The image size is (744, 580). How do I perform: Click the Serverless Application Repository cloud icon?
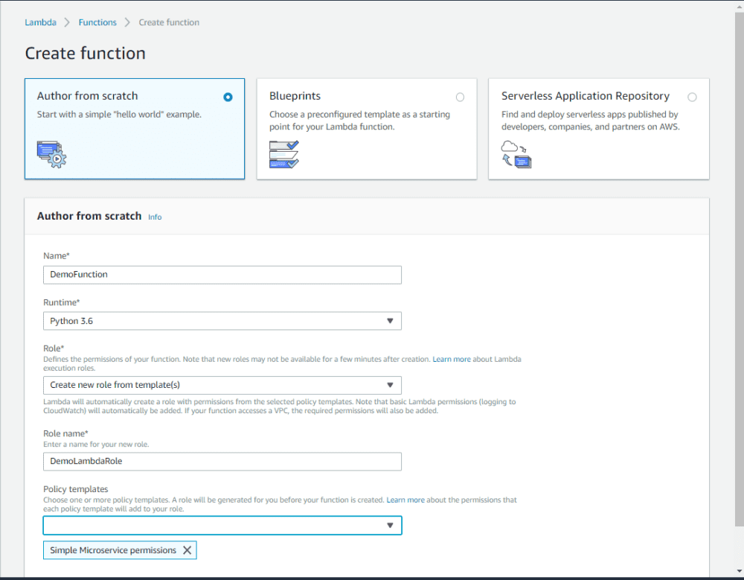pos(516,153)
